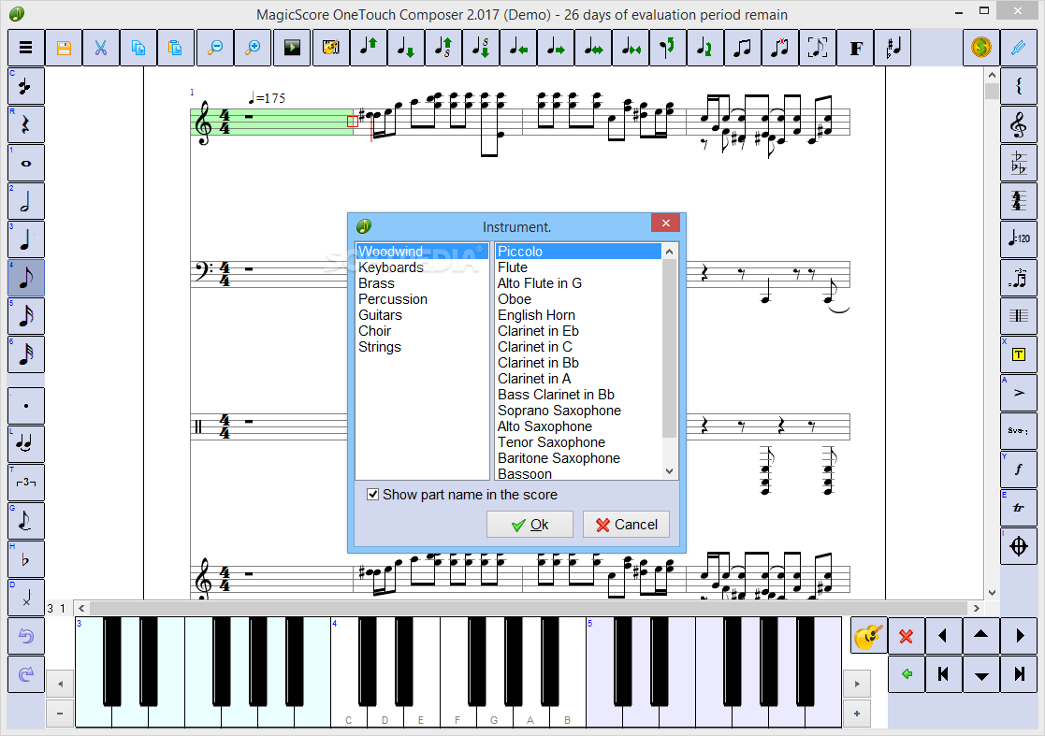Choose English Horn instrument
The width and height of the screenshot is (1045, 736).
tap(578, 315)
